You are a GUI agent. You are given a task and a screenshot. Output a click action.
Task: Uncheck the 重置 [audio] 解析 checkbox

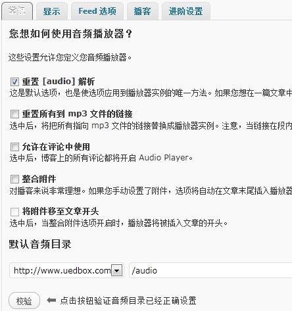tap(14, 82)
